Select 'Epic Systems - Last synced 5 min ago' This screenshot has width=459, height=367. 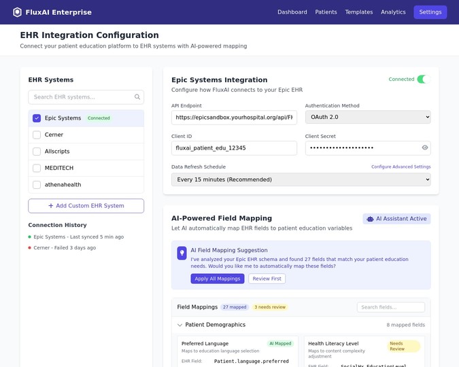tap(78, 237)
